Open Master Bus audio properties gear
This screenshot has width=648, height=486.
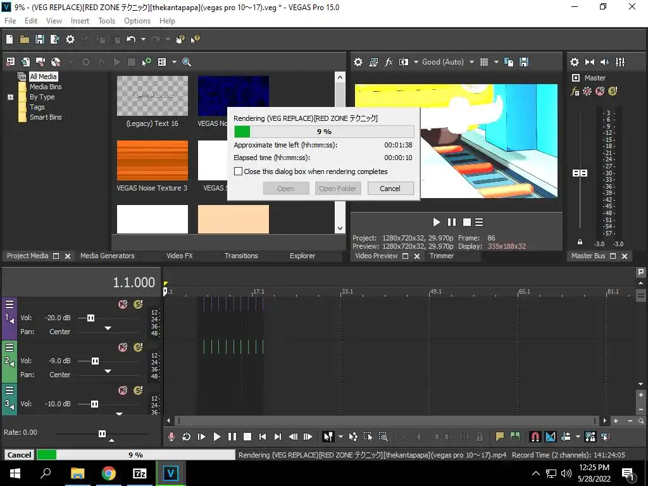pos(575,62)
